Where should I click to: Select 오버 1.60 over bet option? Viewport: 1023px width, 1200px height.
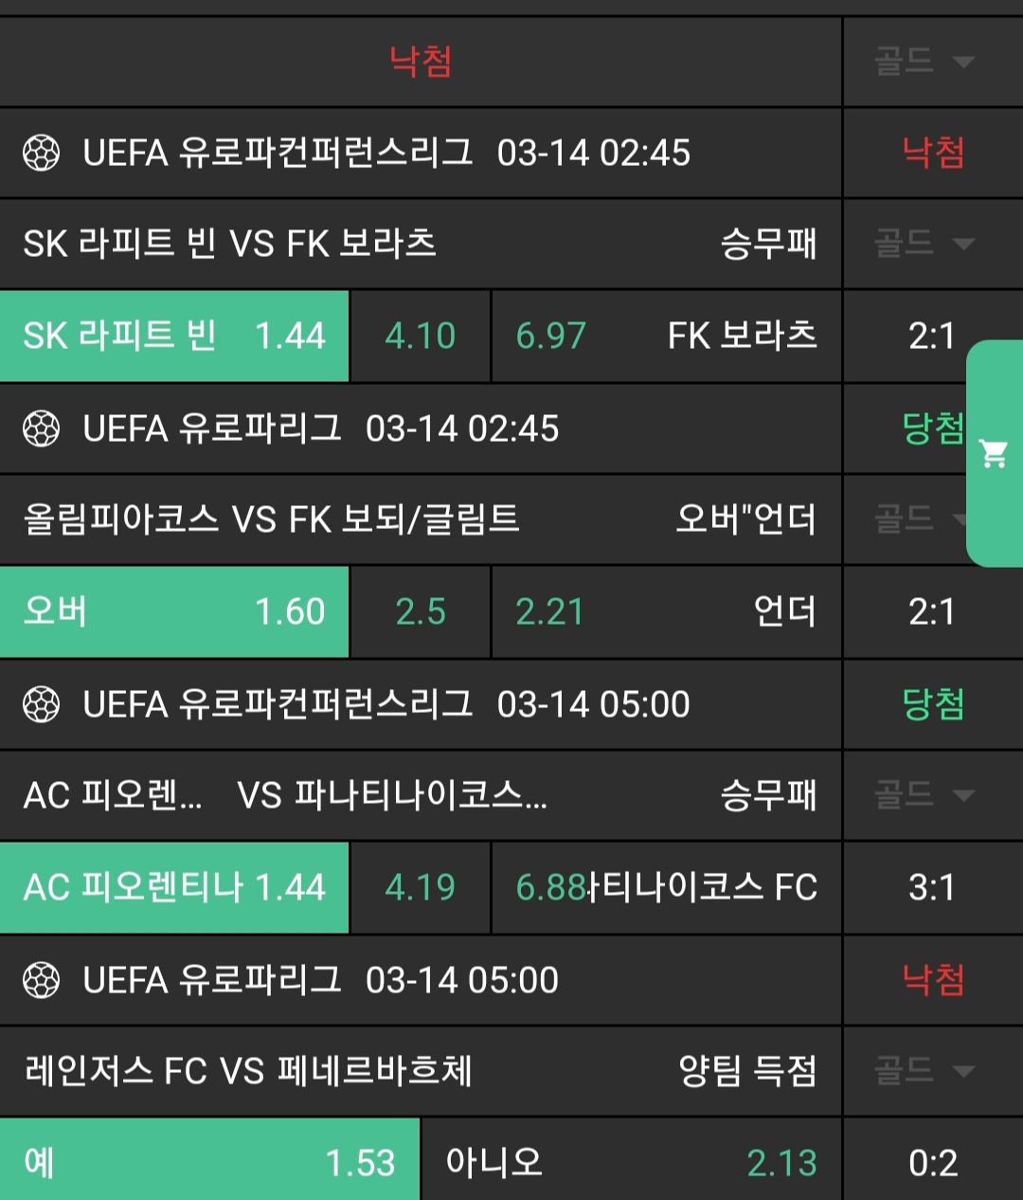tap(174, 611)
